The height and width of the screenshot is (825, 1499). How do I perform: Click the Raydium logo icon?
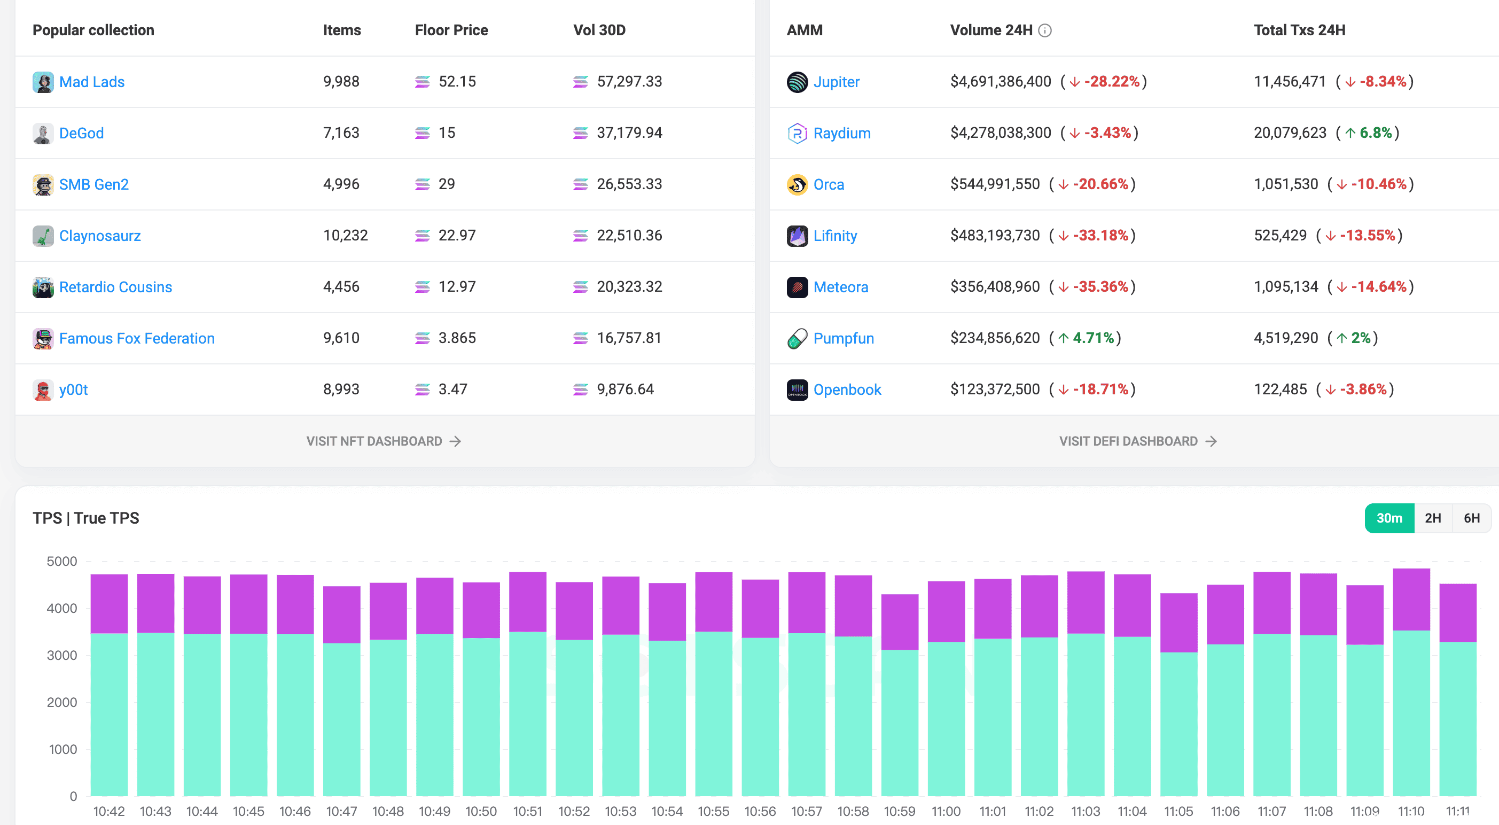point(797,134)
